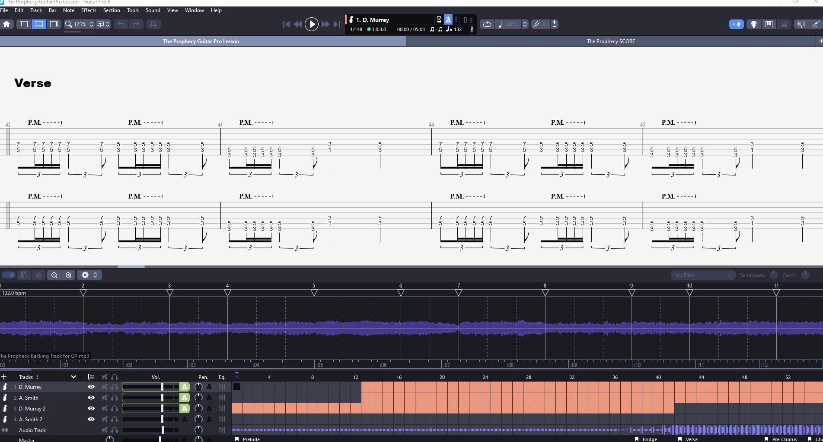823x442 pixels.
Task: Enable the loop playback icon
Action: pos(487,24)
